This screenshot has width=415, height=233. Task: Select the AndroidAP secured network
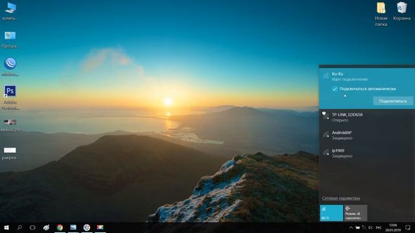click(x=367, y=135)
